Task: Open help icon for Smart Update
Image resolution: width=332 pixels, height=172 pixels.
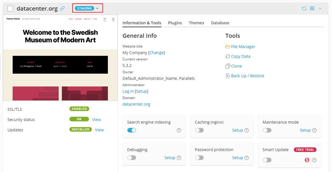Action: (314, 160)
